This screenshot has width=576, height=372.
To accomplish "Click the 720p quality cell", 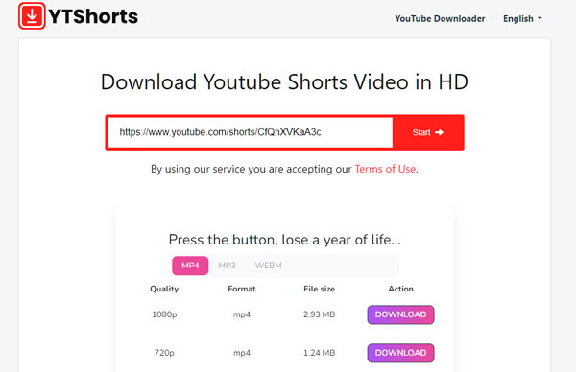I will 164,353.
